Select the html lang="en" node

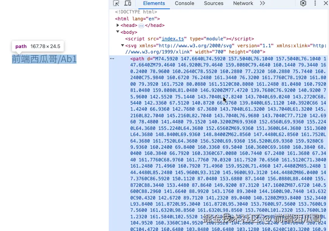138,19
